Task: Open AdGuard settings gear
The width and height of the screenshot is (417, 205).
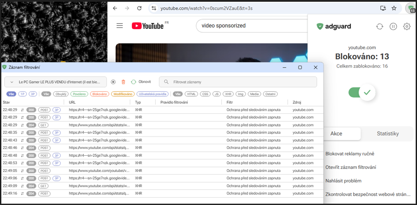Action: (407, 27)
